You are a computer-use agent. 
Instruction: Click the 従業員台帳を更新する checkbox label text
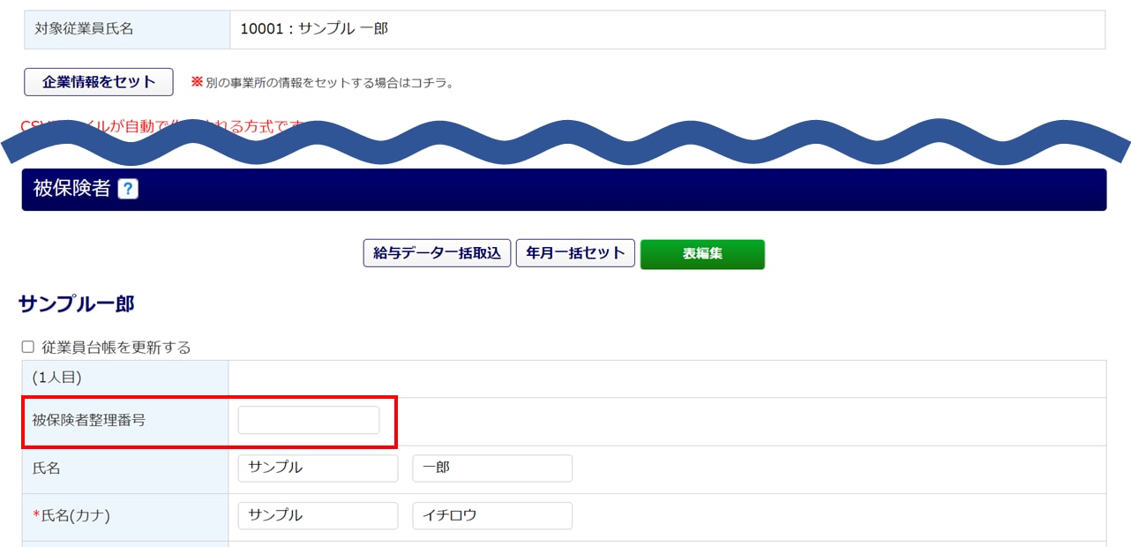(x=116, y=347)
